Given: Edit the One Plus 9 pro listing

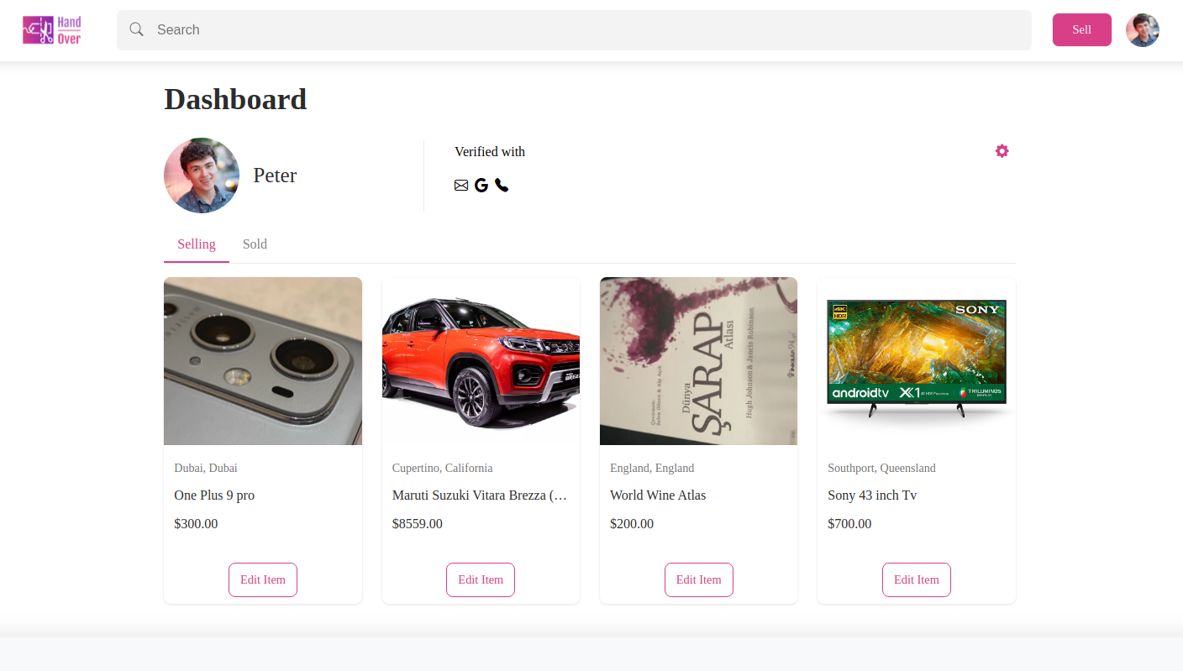Looking at the screenshot, I should coord(262,579).
